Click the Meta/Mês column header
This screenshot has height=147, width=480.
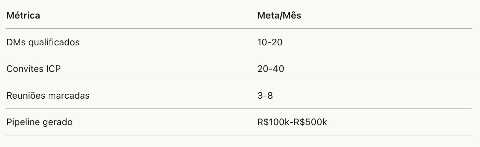(279, 16)
